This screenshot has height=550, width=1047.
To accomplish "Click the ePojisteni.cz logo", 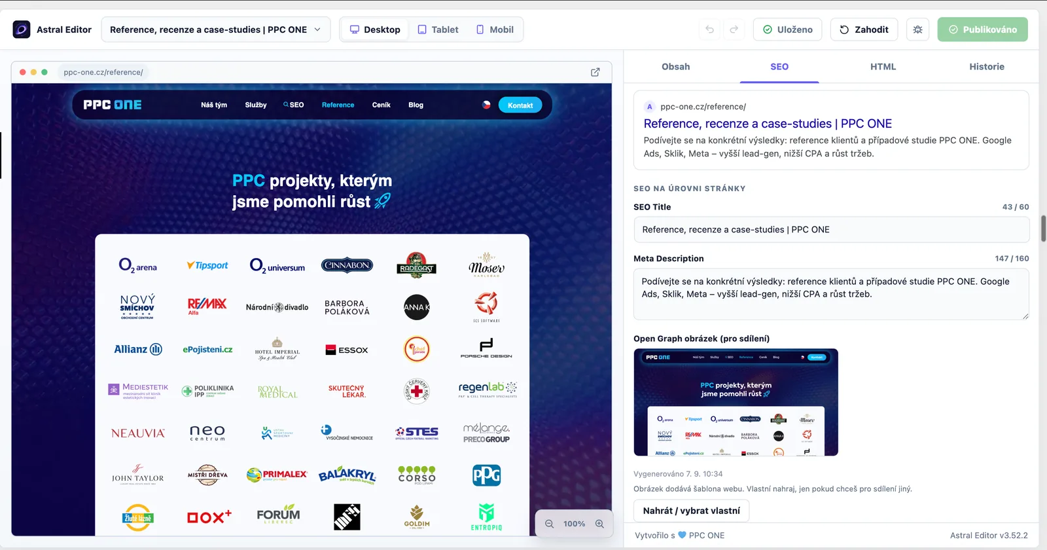I will (x=207, y=350).
